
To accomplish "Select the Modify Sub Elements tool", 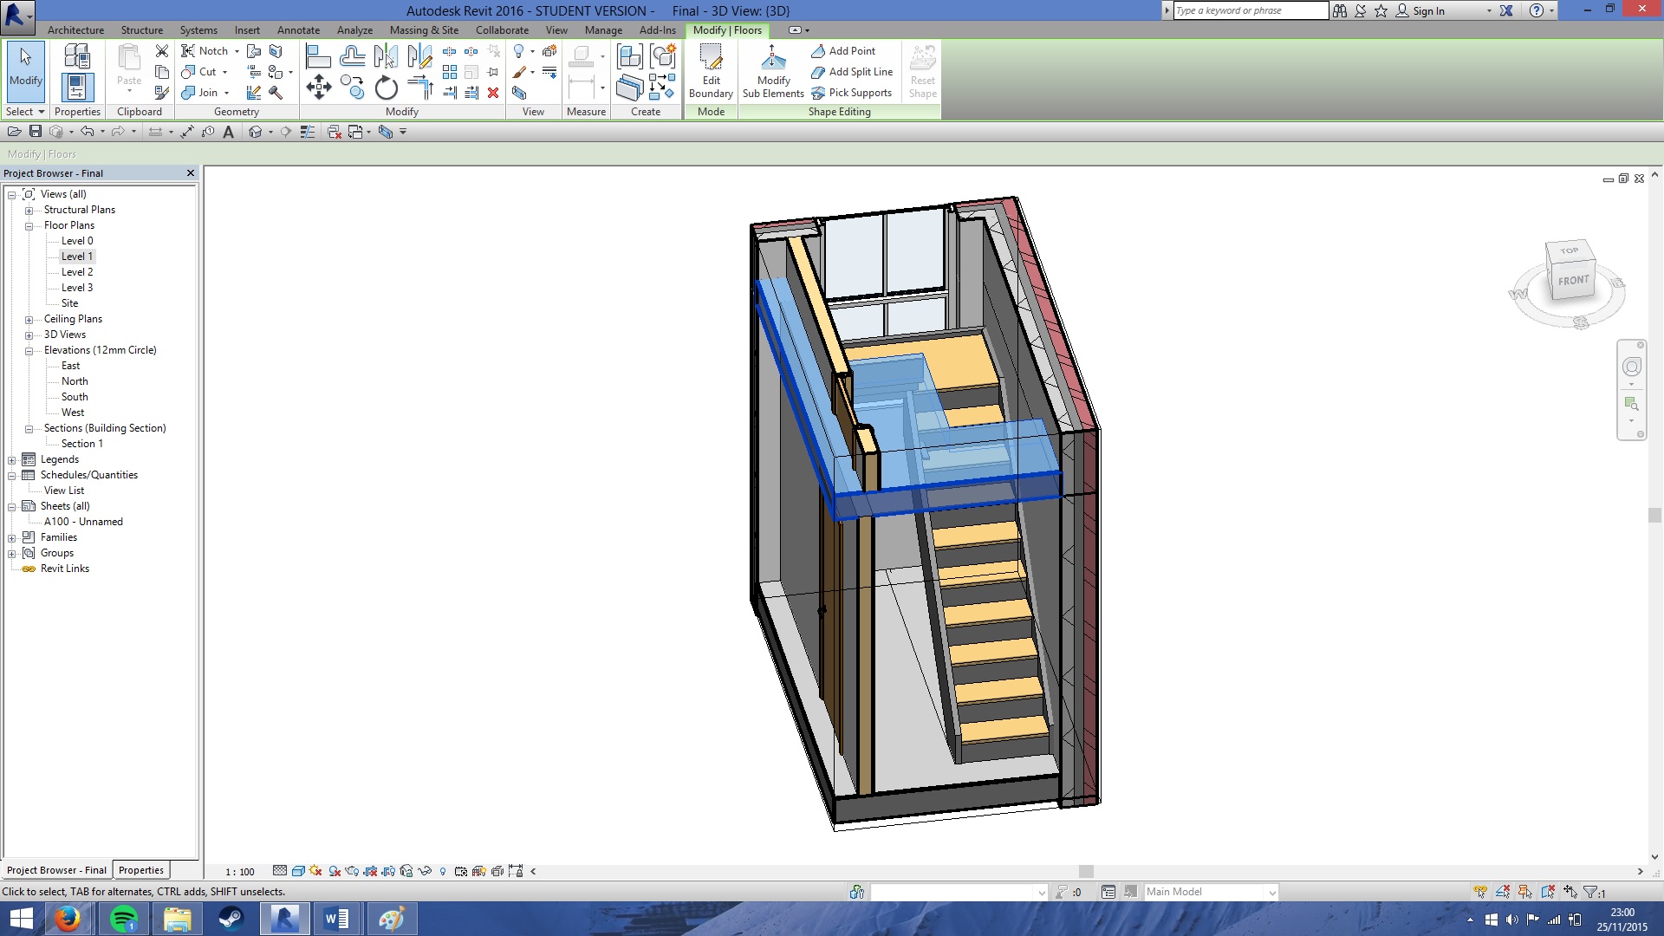I will point(773,71).
